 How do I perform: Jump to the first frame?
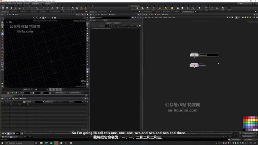tap(3, 133)
